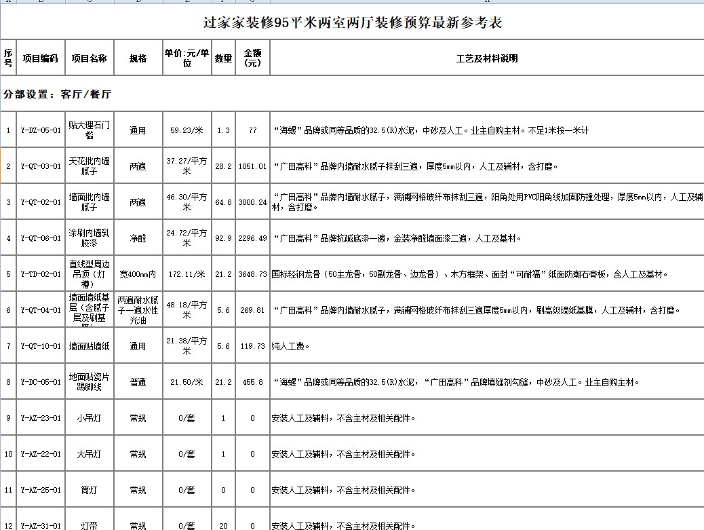Click the unit price 48.18/平方米
Screen dimensions: 704x530
[187, 310]
